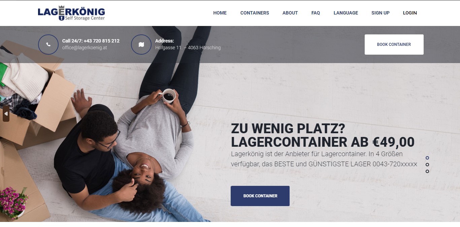Click the Sign Up link
Screen dimensions: 460x227
tap(381, 13)
